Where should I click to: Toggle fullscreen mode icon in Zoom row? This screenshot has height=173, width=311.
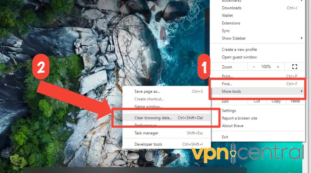pos(294,67)
